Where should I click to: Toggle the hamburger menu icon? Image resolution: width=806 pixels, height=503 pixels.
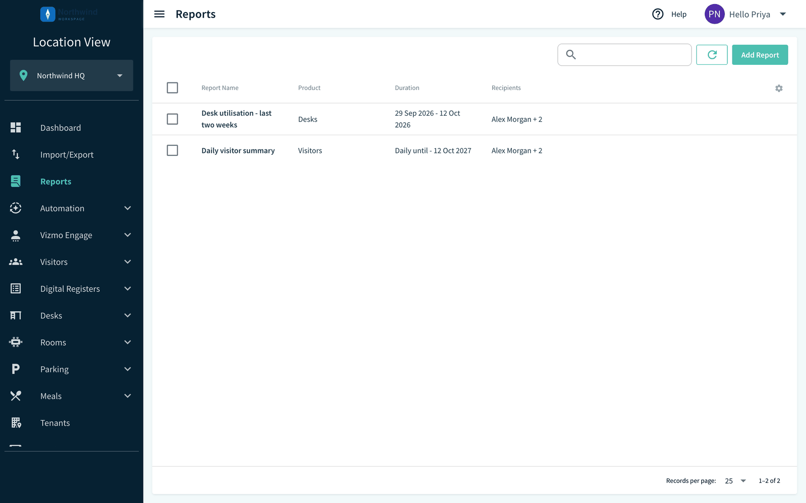click(159, 14)
